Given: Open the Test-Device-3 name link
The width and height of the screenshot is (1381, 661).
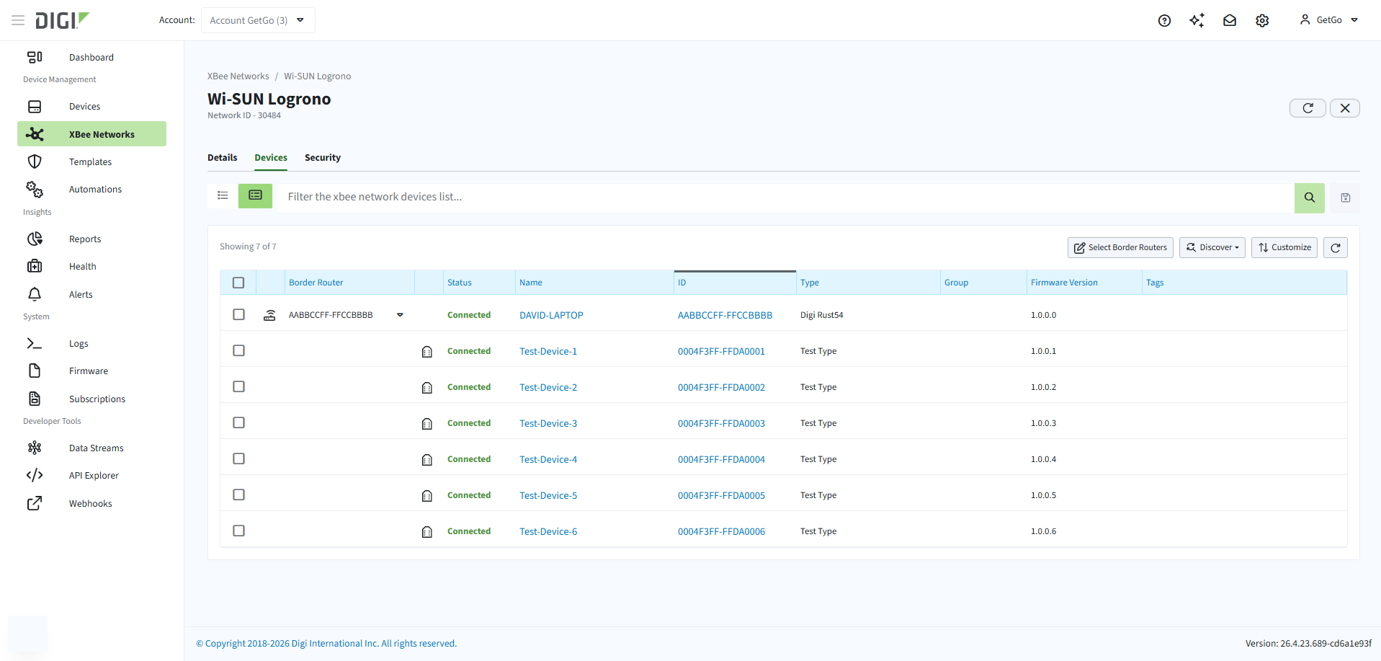Looking at the screenshot, I should click(548, 423).
